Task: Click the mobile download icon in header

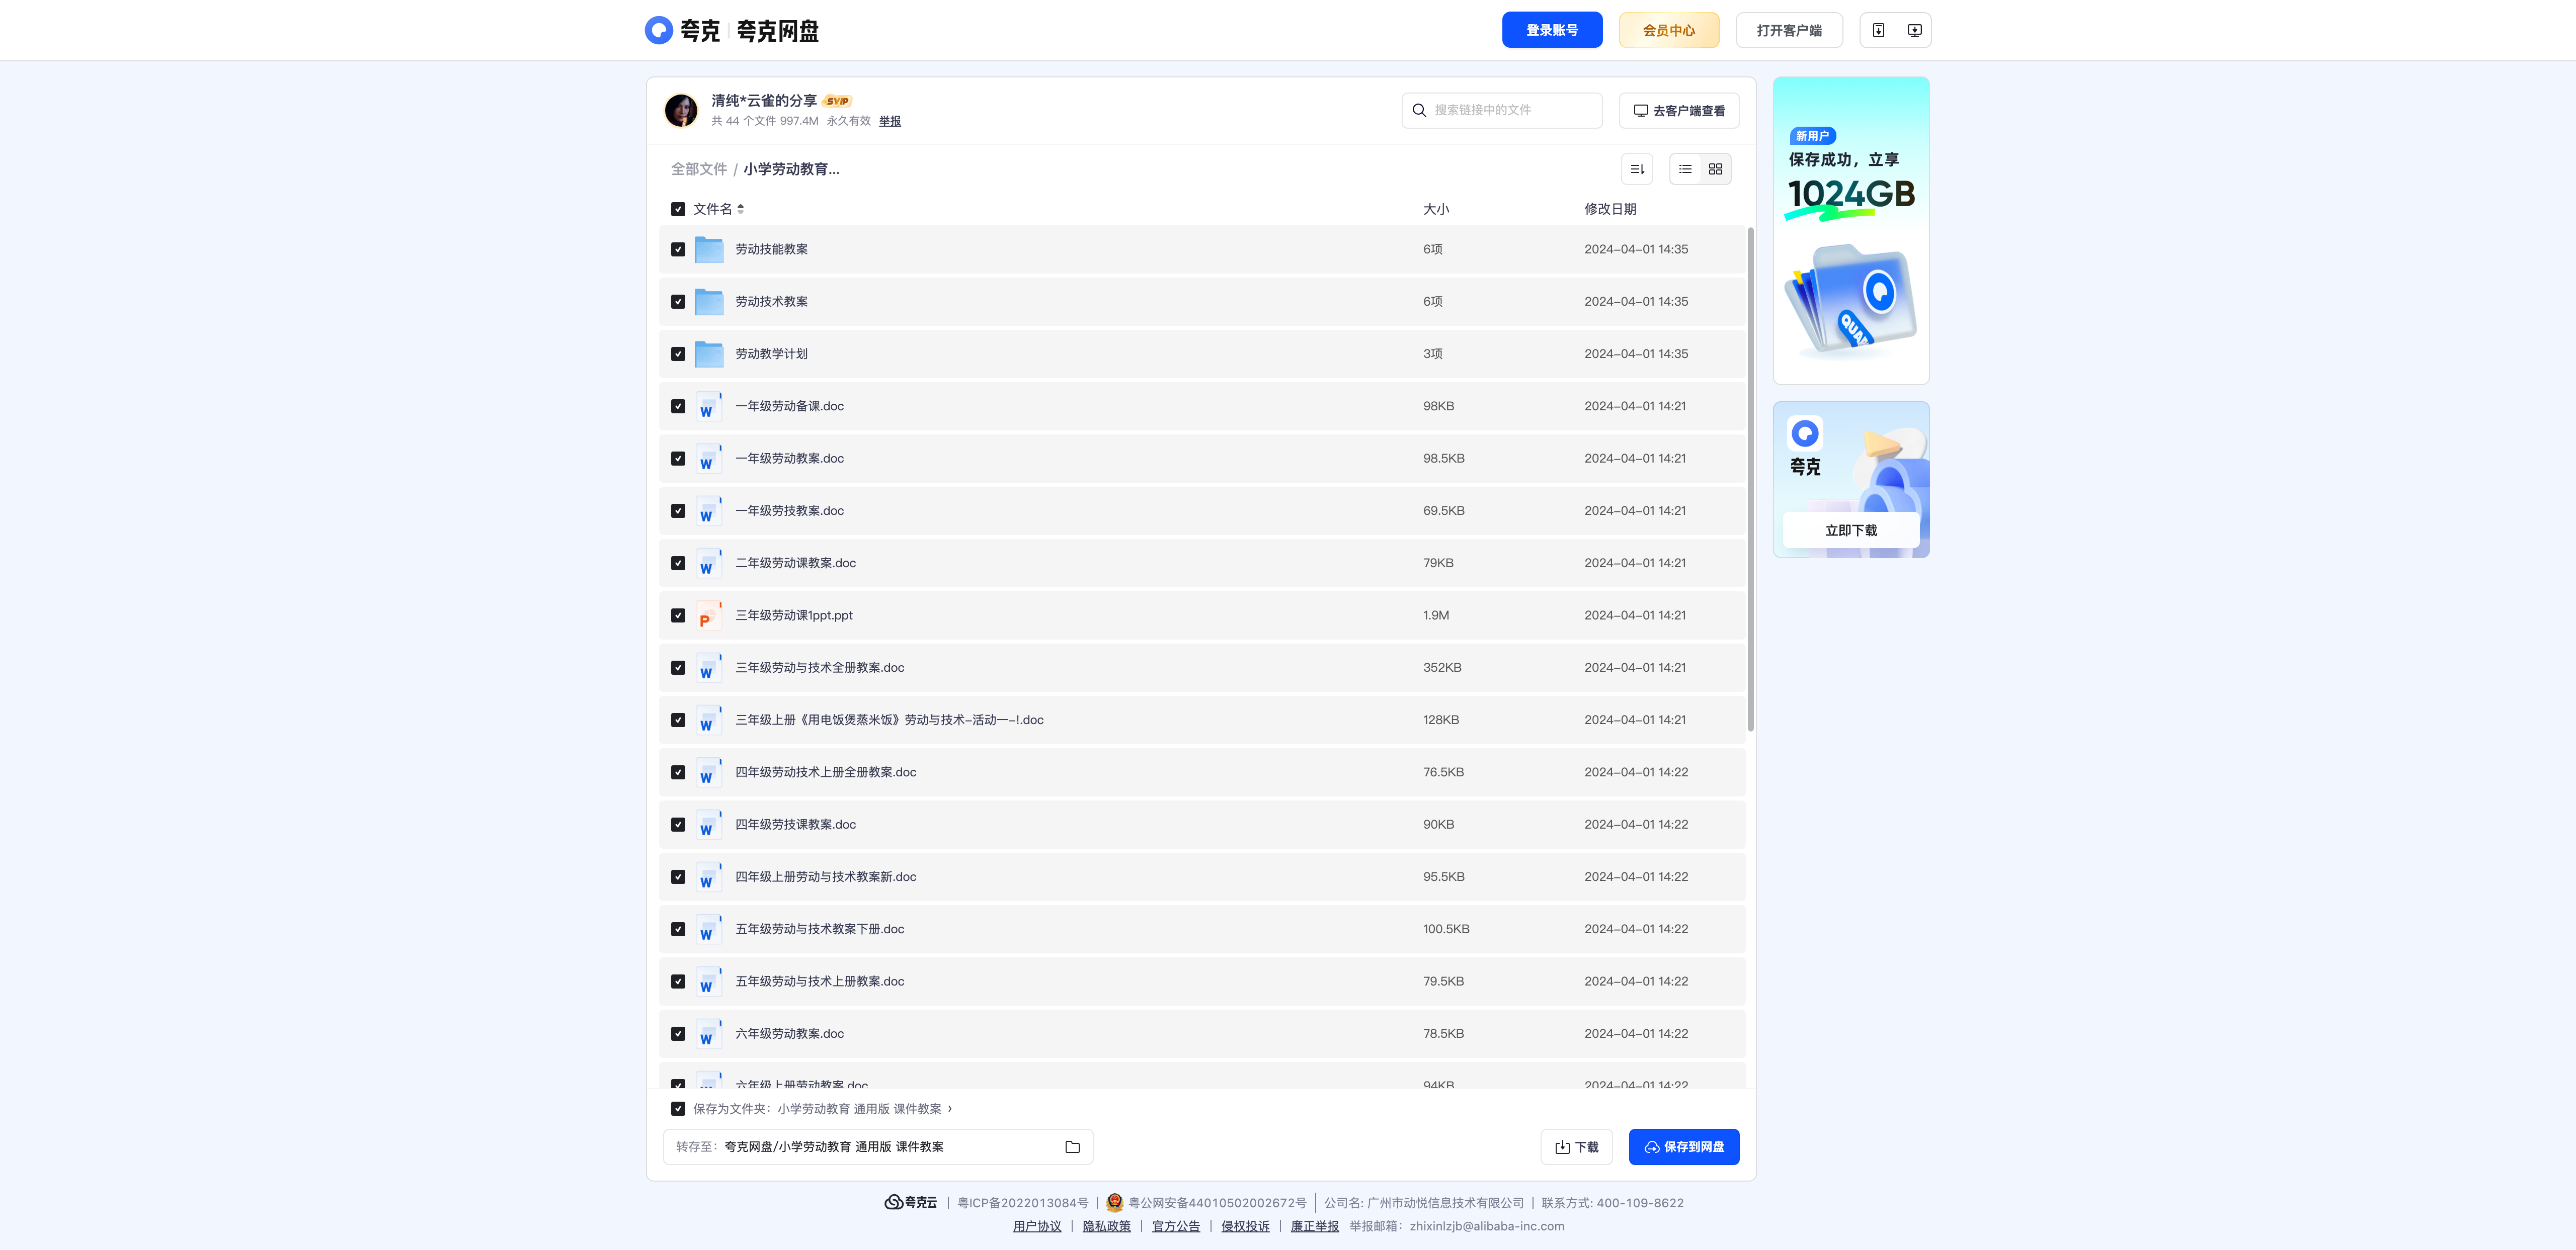Action: pyautogui.click(x=1878, y=30)
